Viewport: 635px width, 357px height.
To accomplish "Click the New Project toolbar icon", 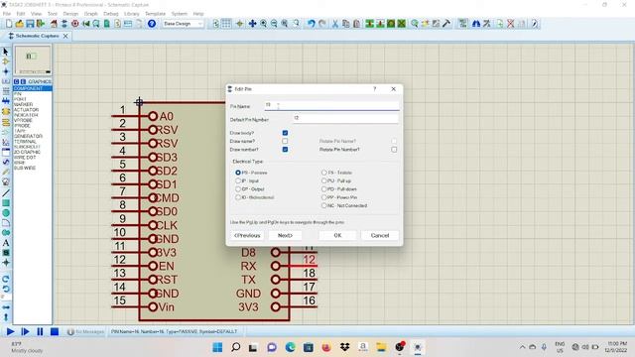I will pyautogui.click(x=9, y=24).
